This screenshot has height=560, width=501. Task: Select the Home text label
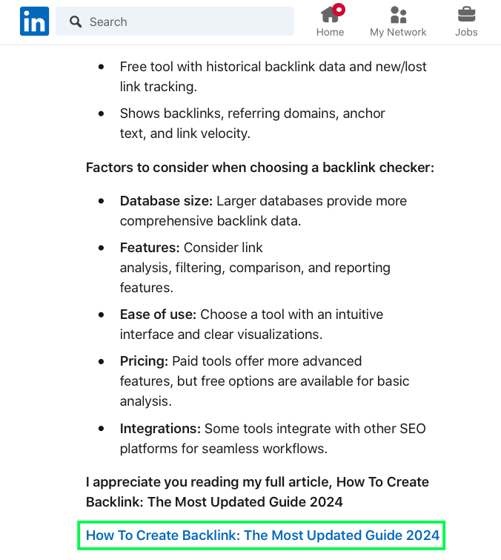point(330,32)
